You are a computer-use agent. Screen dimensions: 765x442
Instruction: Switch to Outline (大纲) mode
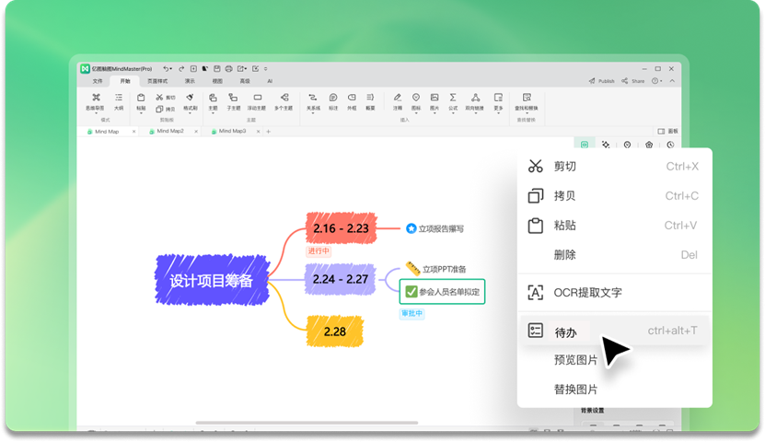[x=119, y=99]
